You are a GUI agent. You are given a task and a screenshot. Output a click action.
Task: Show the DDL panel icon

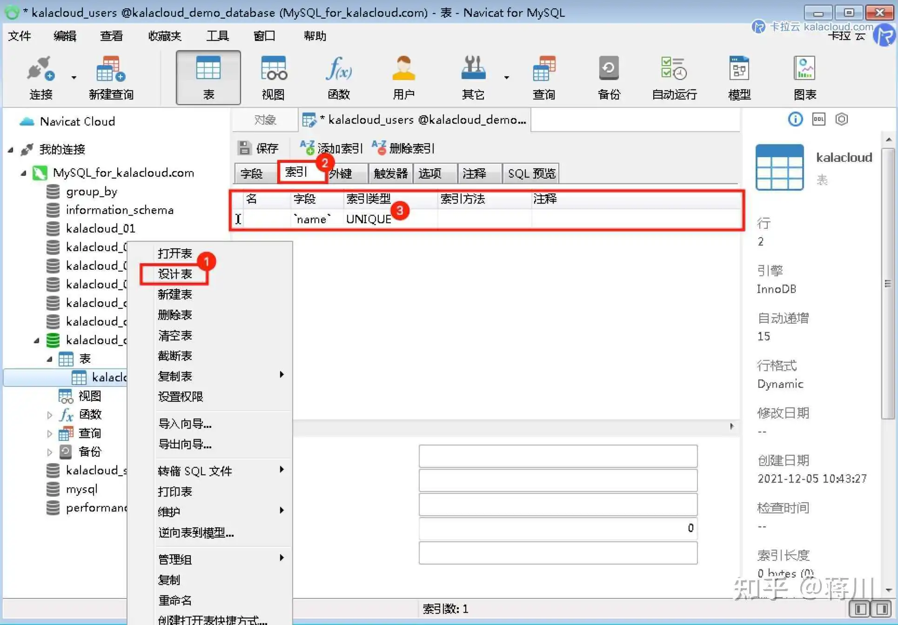tap(818, 120)
